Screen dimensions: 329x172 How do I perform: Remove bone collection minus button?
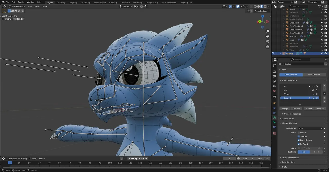coord(325,89)
